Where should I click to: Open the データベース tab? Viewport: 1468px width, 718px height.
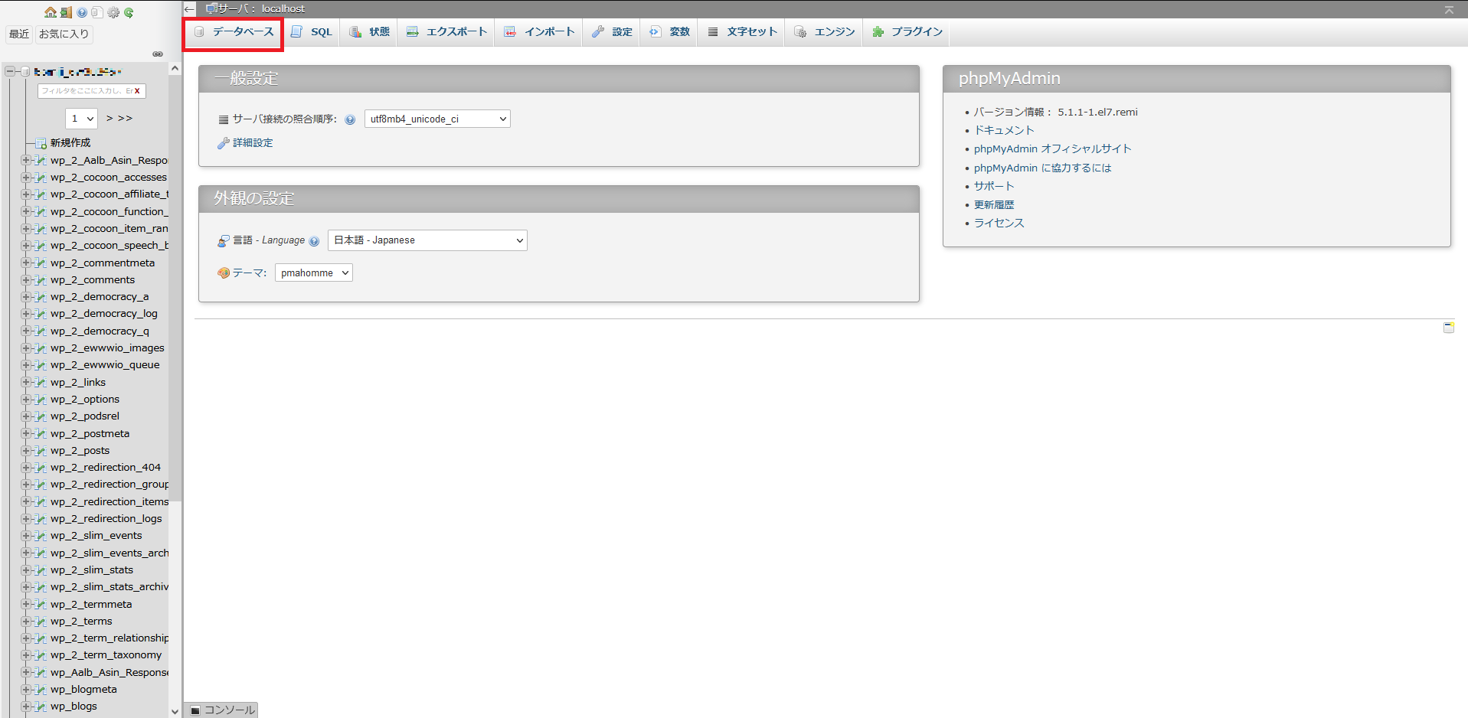[x=234, y=32]
